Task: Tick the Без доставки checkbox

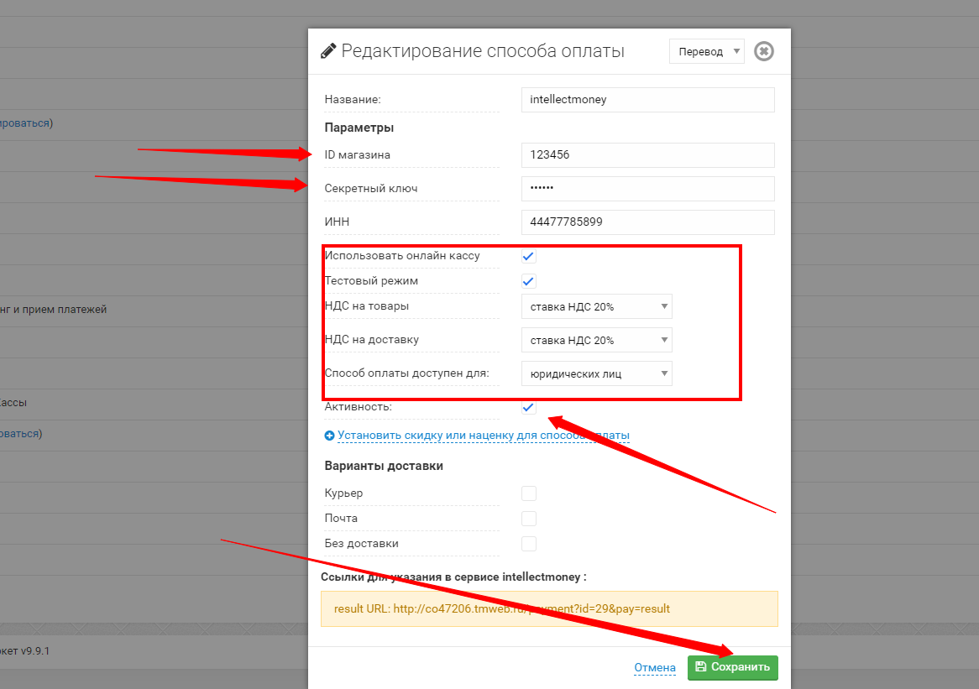Action: pos(529,544)
